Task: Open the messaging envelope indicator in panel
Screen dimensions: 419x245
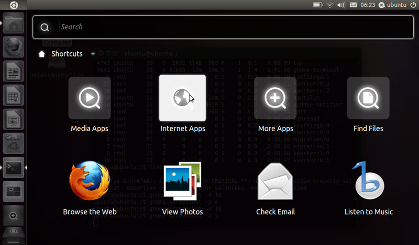Action: (354, 5)
